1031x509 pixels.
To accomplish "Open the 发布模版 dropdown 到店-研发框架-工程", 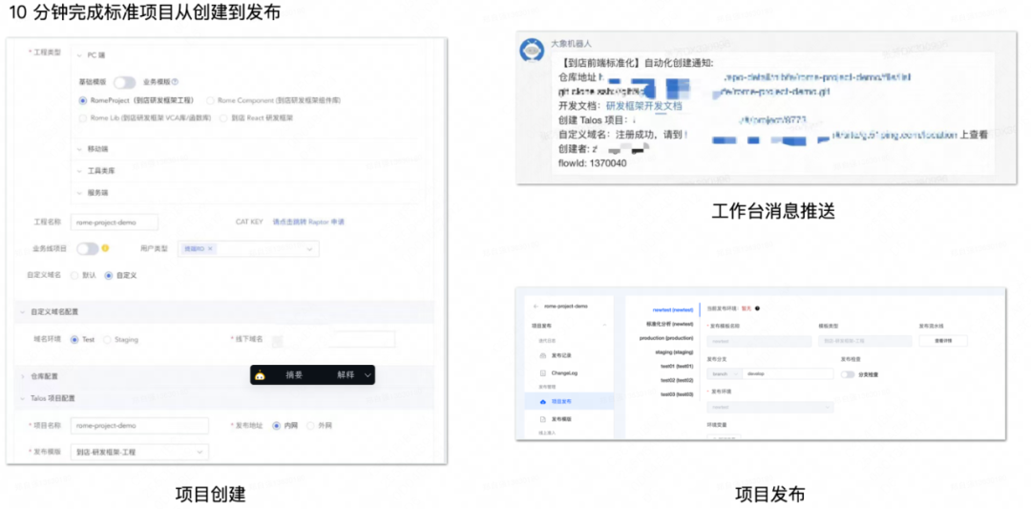I will point(139,452).
